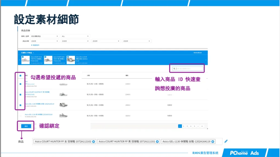Click the magnifier icon in the search box
This screenshot has width=280, height=157.
(x=174, y=69)
